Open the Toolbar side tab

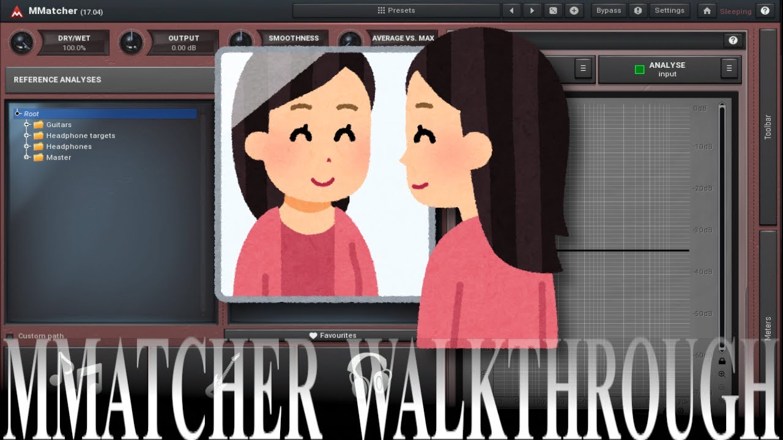click(x=768, y=127)
